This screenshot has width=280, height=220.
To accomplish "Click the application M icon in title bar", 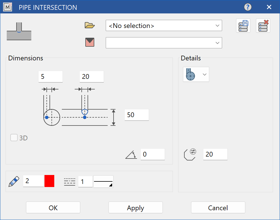I will coord(8,7).
